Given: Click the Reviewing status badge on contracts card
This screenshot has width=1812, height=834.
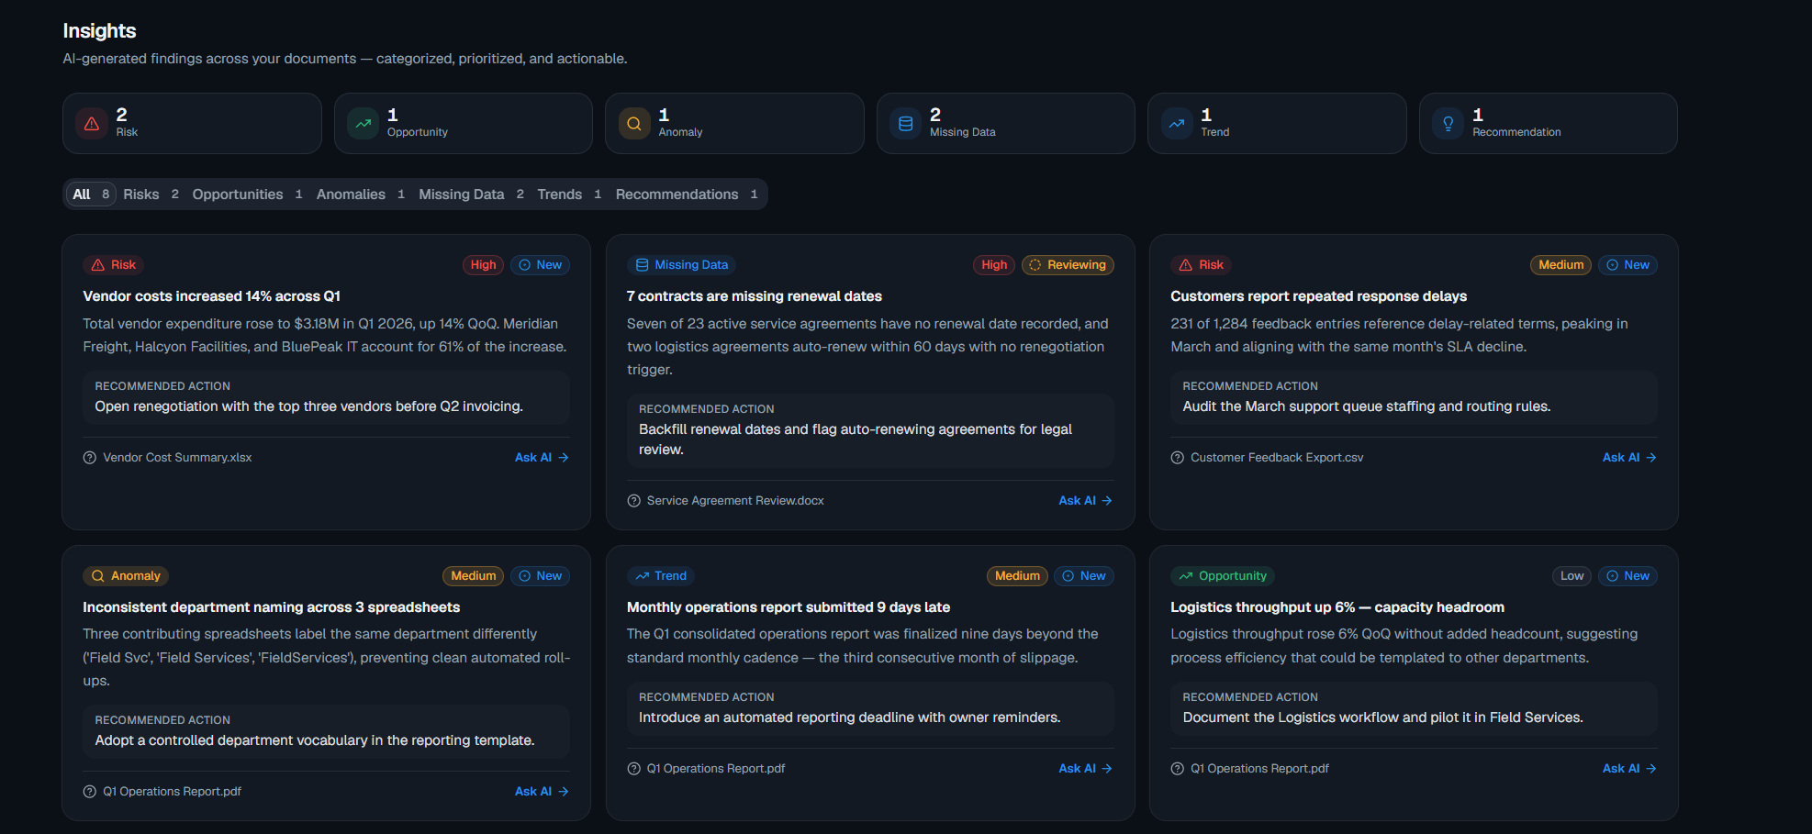Looking at the screenshot, I should [x=1068, y=265].
